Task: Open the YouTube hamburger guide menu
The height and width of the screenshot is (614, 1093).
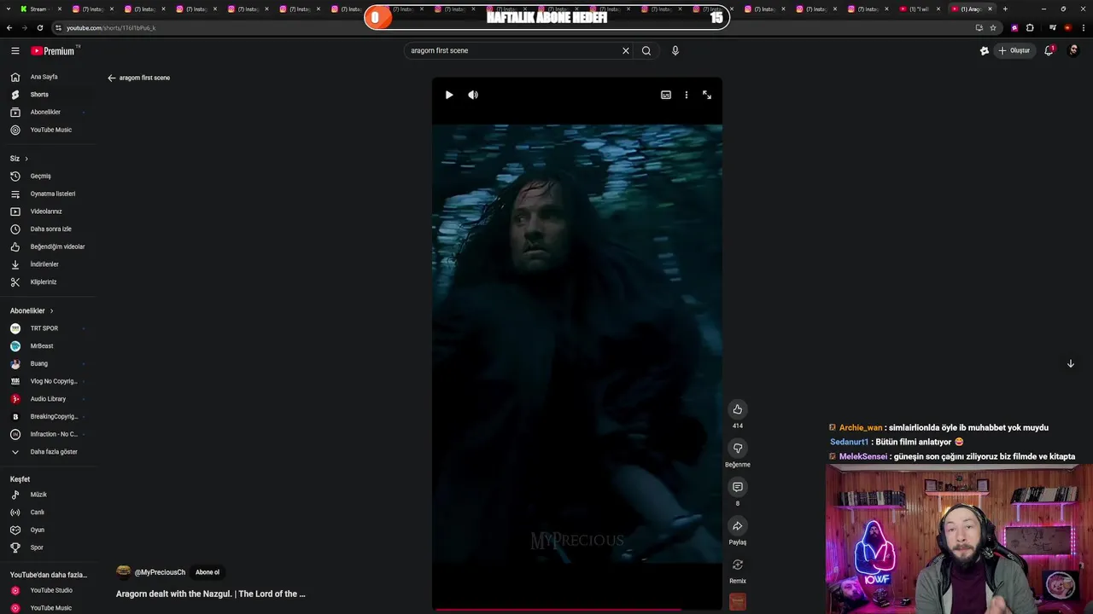Action: click(15, 50)
